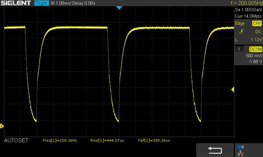Image resolution: width=263 pixels, height=157 pixels.
Task: Click the DC1M coupling badge
Action: click(255, 49)
